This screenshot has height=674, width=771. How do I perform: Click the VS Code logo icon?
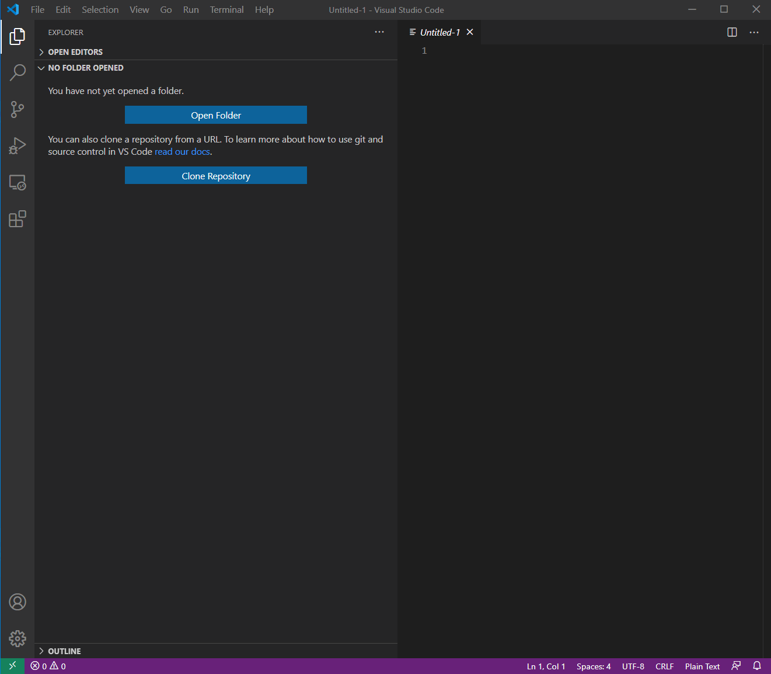pyautogui.click(x=13, y=9)
